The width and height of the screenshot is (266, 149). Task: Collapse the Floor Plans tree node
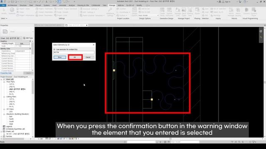[4, 82]
